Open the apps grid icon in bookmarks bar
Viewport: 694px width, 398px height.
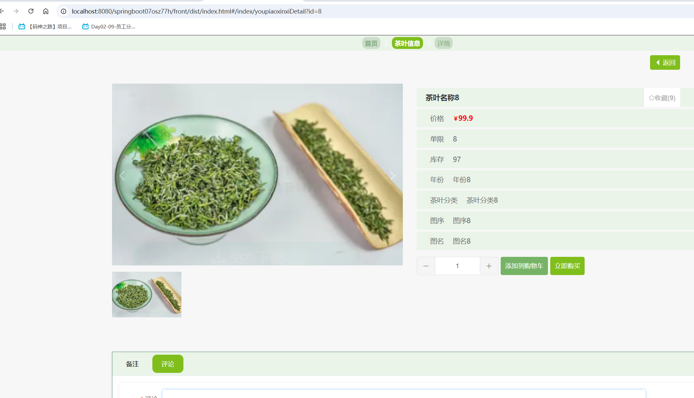[x=3, y=26]
